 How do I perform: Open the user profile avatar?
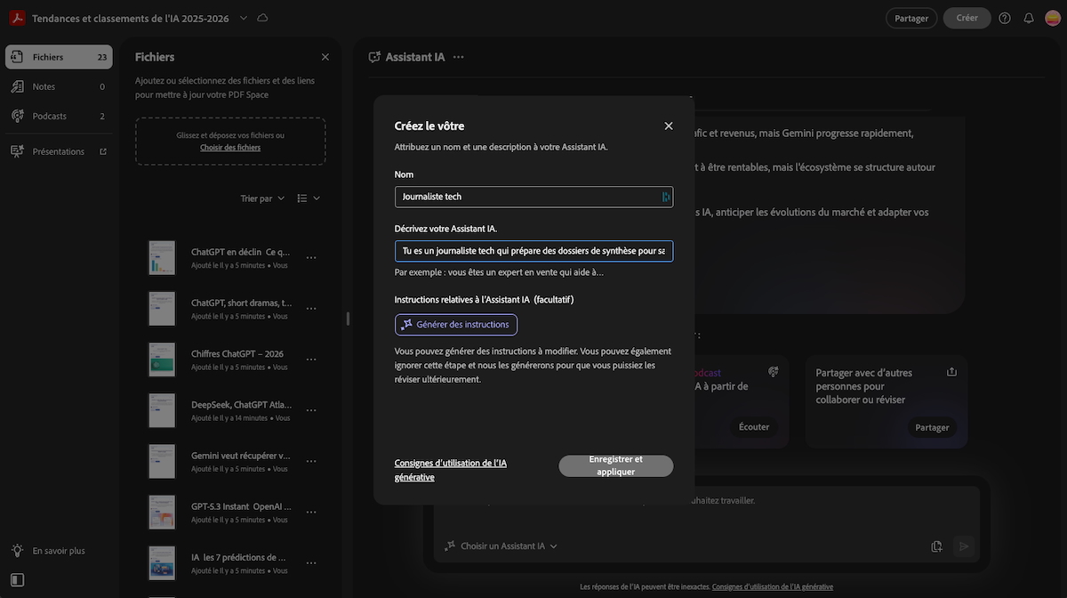1052,18
